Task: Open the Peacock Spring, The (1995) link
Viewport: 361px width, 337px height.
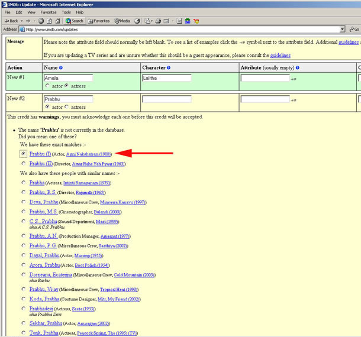Action: pyautogui.click(x=107, y=333)
